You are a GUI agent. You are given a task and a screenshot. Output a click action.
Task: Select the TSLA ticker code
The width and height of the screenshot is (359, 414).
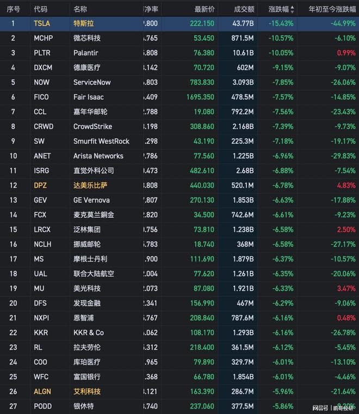click(x=42, y=23)
